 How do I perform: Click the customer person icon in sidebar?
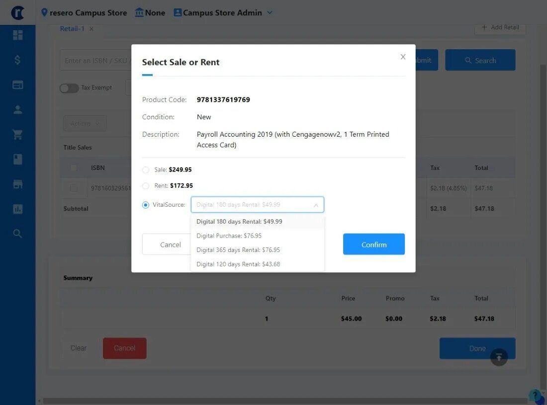pyautogui.click(x=17, y=109)
